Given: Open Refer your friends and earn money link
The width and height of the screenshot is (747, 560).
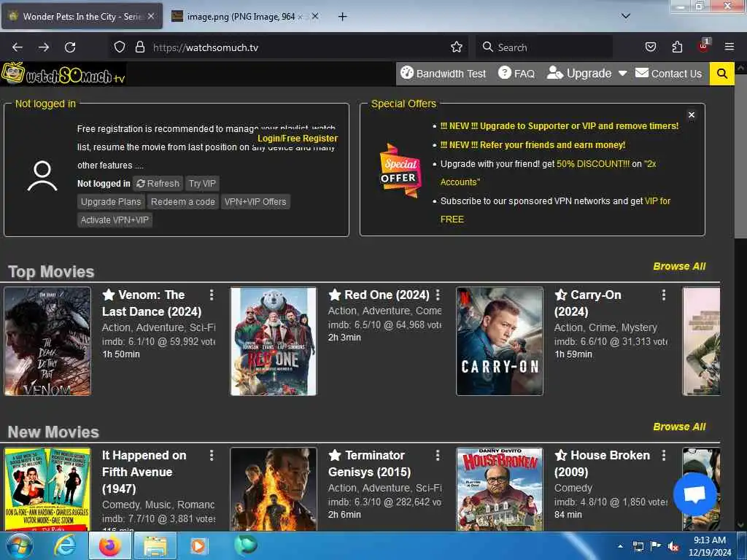Looking at the screenshot, I should tap(533, 145).
